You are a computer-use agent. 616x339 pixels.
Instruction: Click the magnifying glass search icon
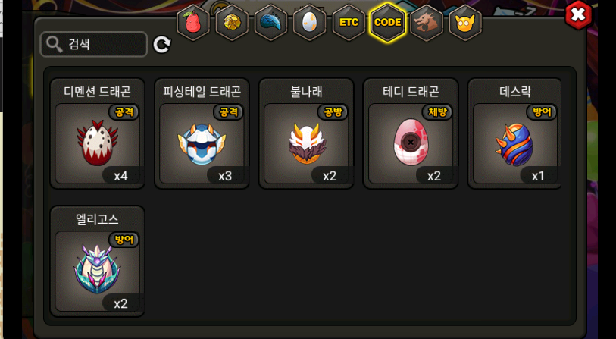click(55, 45)
